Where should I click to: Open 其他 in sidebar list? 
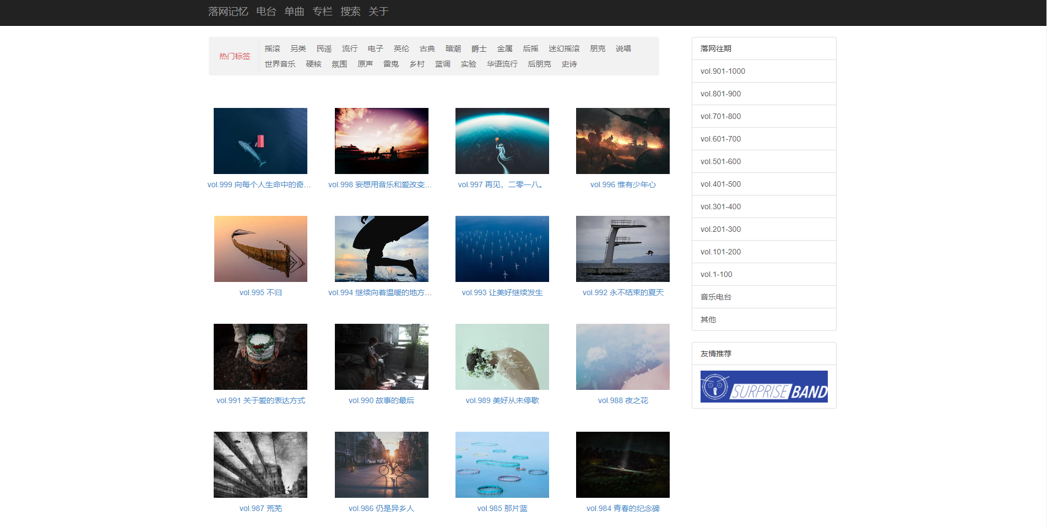point(764,319)
